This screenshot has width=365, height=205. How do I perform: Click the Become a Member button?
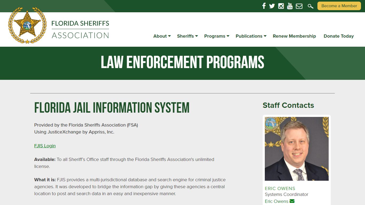(x=339, y=6)
